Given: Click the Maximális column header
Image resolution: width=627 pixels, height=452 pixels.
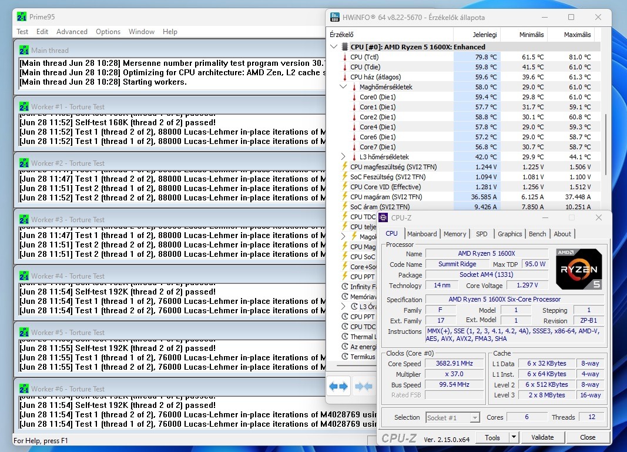Looking at the screenshot, I should coord(571,35).
